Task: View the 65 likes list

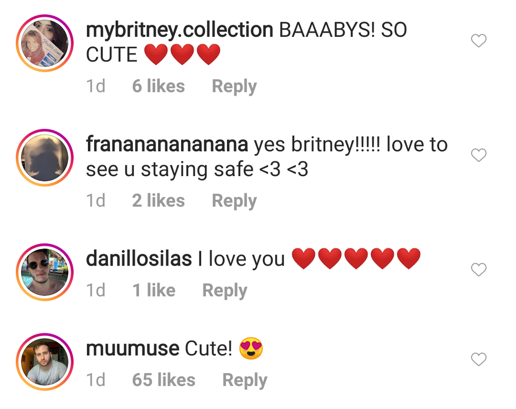Action: coord(163,380)
